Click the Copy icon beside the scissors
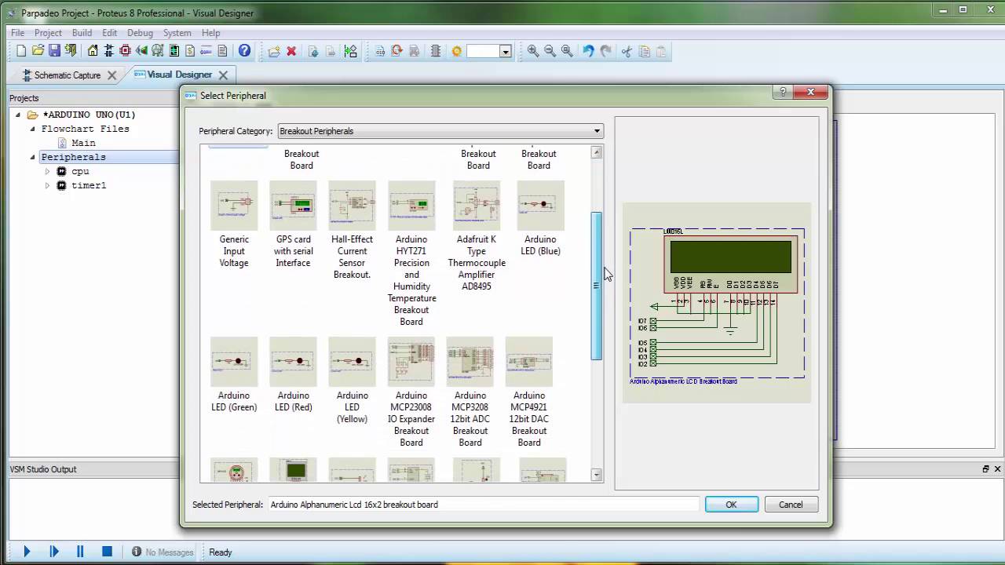1005x565 pixels. pyautogui.click(x=644, y=51)
